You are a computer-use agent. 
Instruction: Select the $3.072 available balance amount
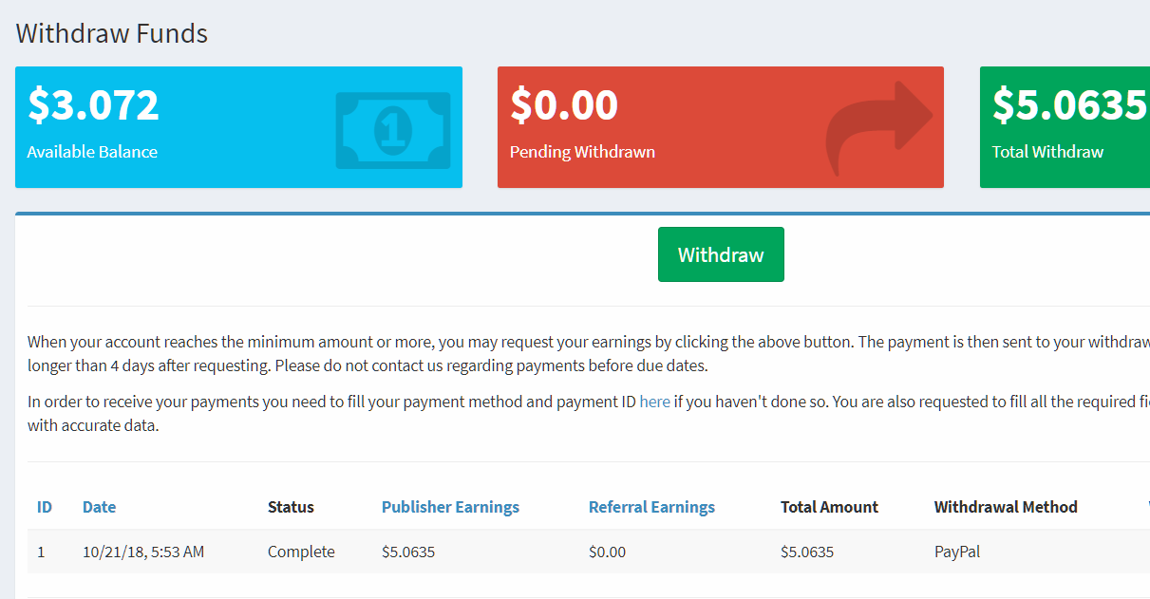pos(93,104)
